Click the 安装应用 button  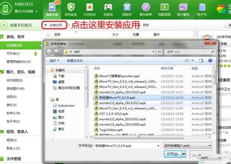[54, 25]
